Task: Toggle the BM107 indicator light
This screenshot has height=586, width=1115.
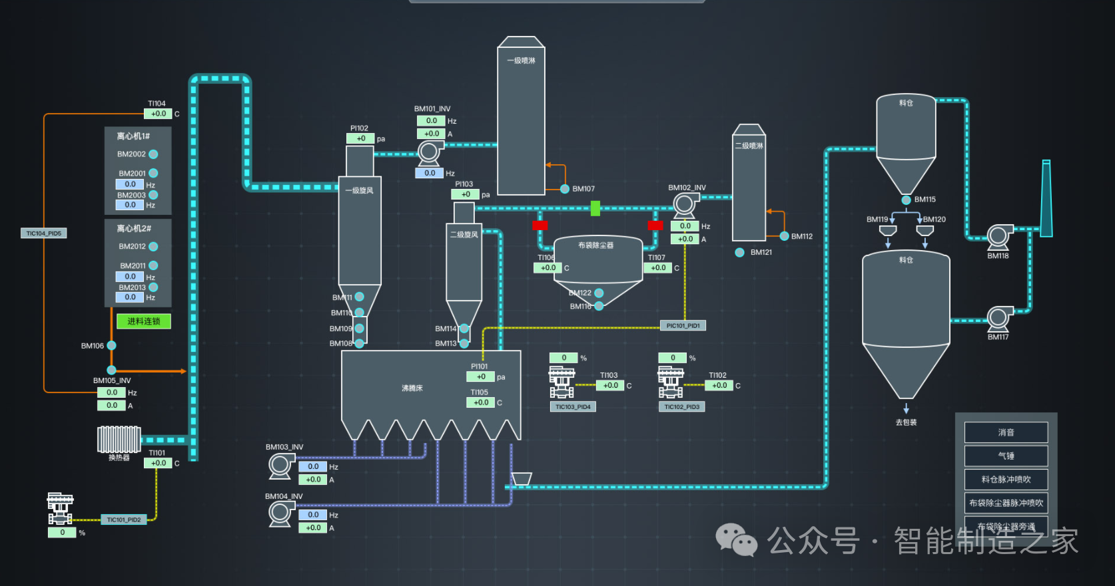Action: point(565,189)
